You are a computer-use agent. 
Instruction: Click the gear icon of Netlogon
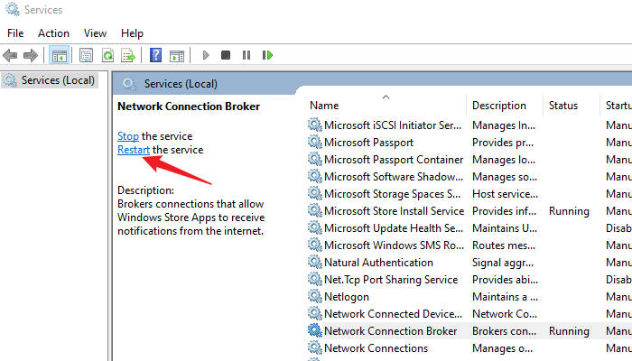point(315,297)
